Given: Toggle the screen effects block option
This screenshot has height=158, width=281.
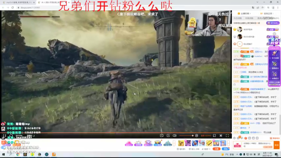Looking at the screenshot, I should 275,138.
